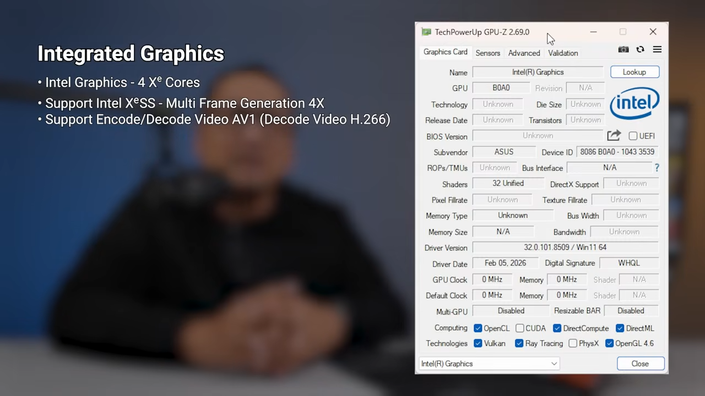Click the Memory Size field

point(503,232)
